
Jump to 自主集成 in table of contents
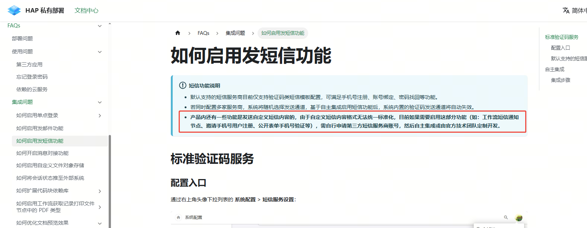pos(555,69)
